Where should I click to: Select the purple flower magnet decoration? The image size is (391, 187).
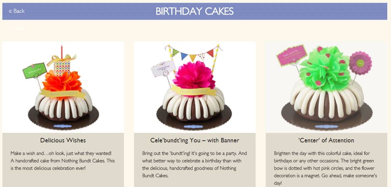pyautogui.click(x=360, y=63)
